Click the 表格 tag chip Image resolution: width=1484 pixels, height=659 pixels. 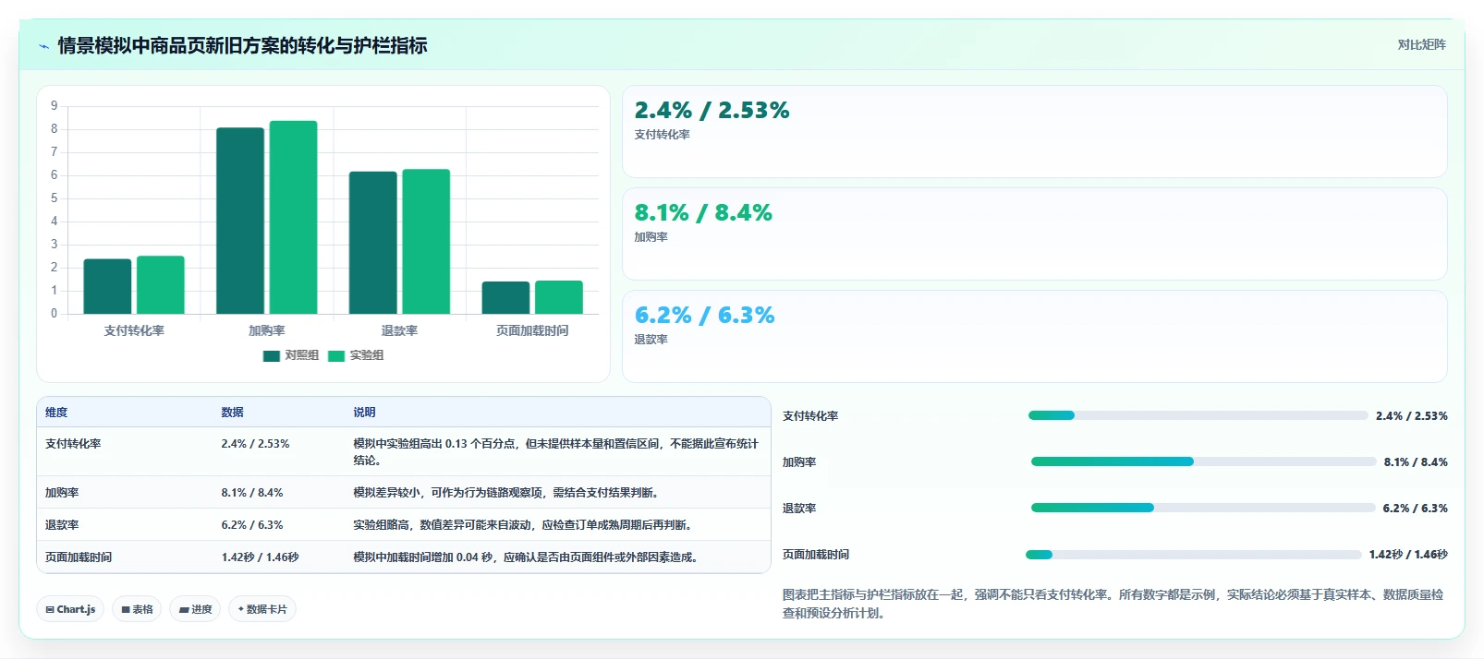coord(137,609)
